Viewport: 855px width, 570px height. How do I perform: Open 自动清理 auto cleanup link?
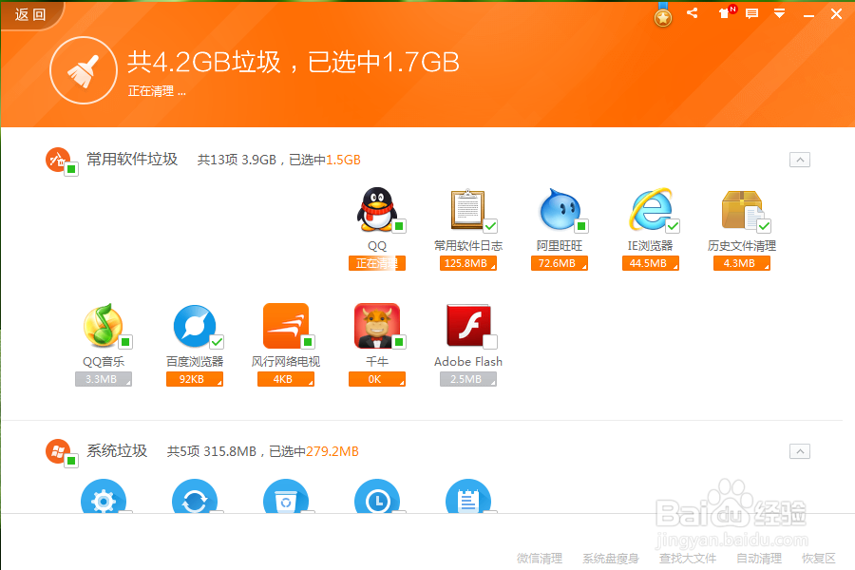[759, 559]
